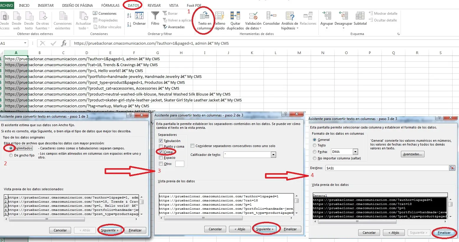Expand the Fecha format DMA dropdown
Screen dimensions: 459x242
tap(355, 152)
